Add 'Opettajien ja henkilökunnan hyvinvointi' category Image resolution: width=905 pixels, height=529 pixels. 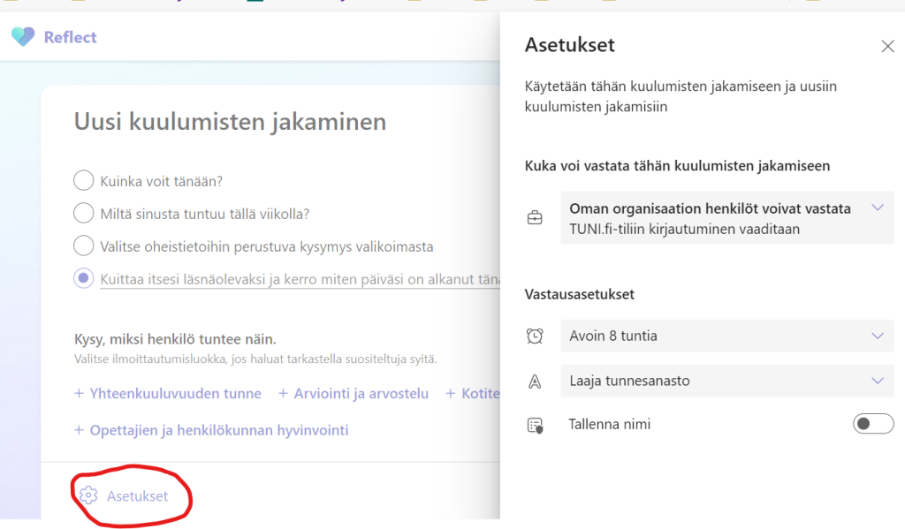tap(211, 431)
